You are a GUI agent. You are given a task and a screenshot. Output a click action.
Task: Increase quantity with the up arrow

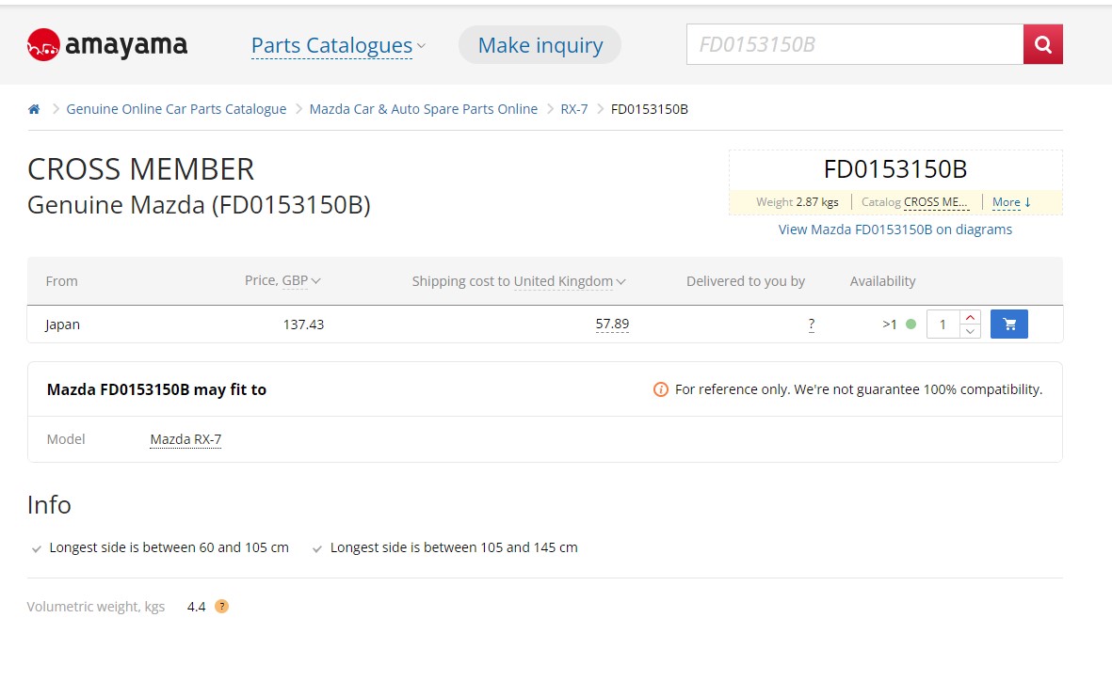click(970, 318)
